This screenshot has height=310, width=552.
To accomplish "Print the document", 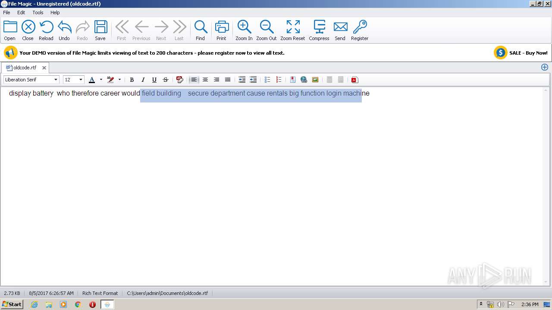I will (x=221, y=30).
